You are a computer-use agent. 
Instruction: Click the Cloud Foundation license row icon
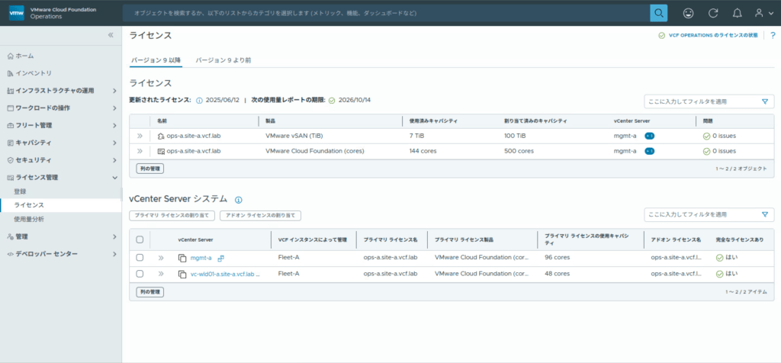pyautogui.click(x=161, y=151)
